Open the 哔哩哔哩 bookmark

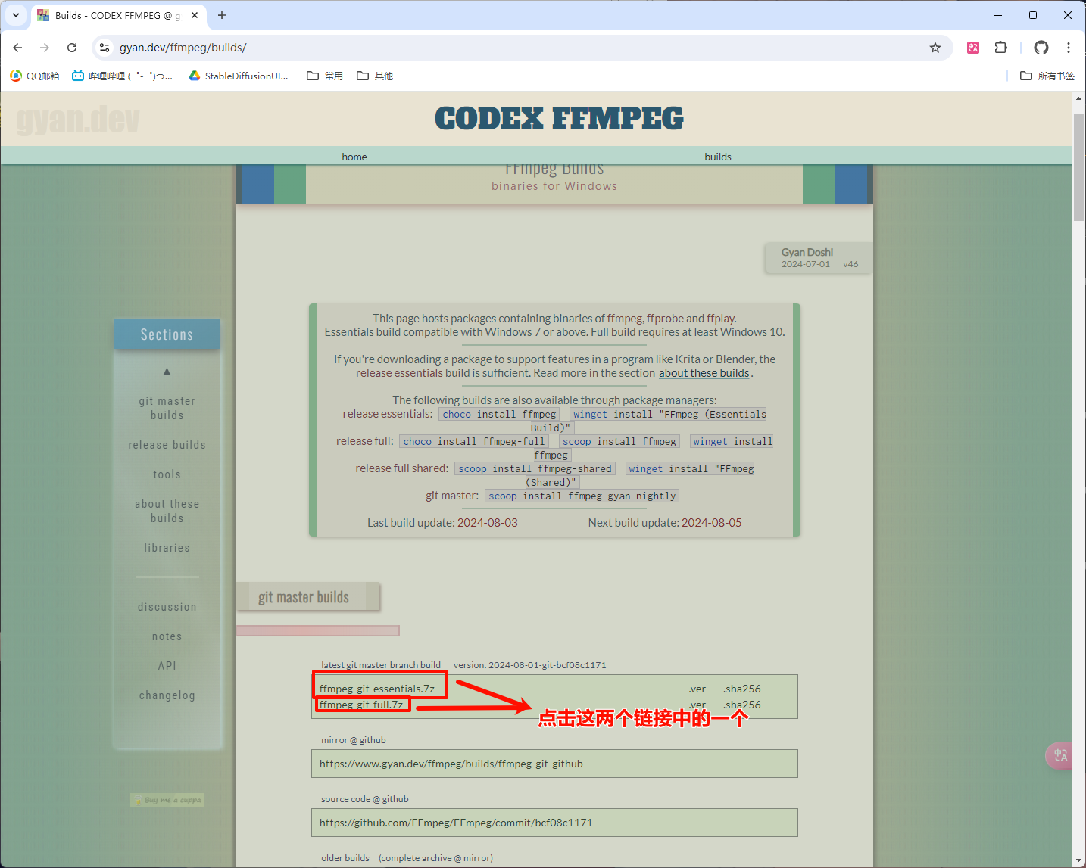[122, 76]
